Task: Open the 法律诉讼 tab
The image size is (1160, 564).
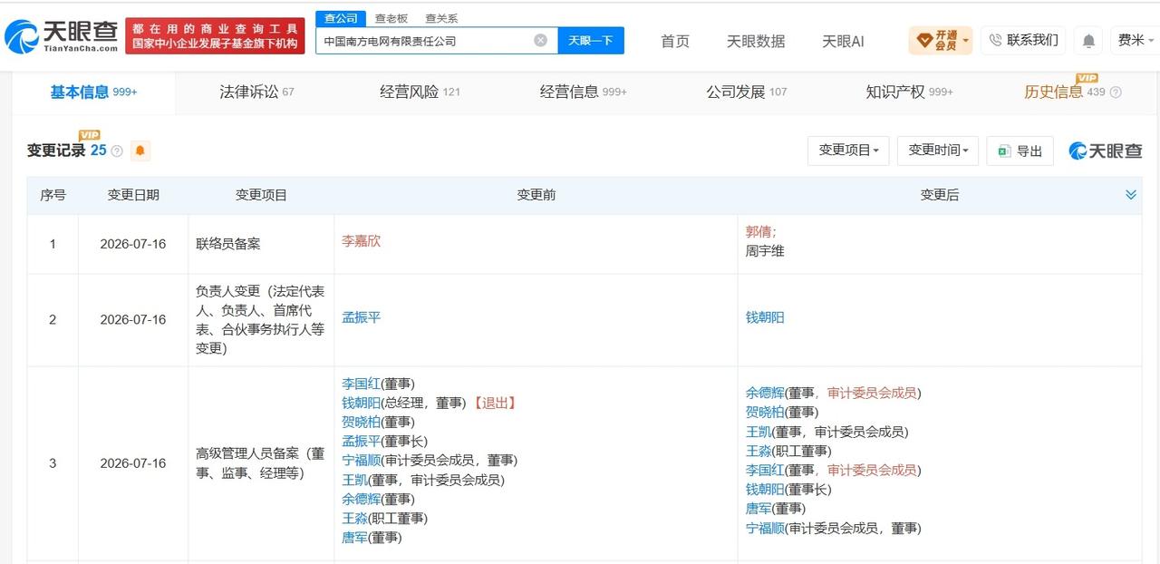Action: tap(256, 92)
